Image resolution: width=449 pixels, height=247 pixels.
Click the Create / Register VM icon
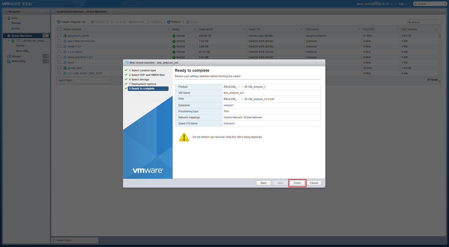[x=59, y=22]
